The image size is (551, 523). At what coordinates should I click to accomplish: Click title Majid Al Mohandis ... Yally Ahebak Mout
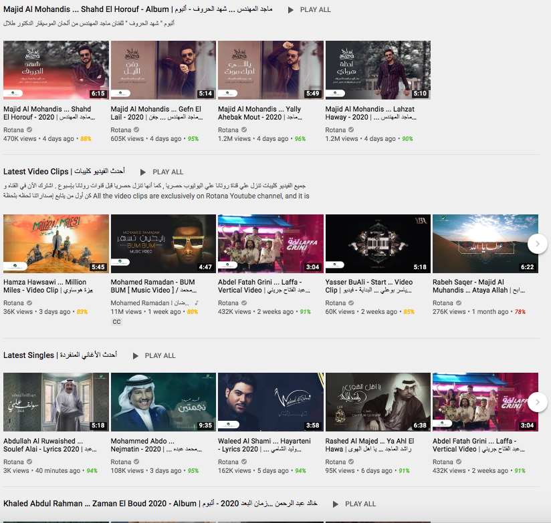click(x=260, y=113)
